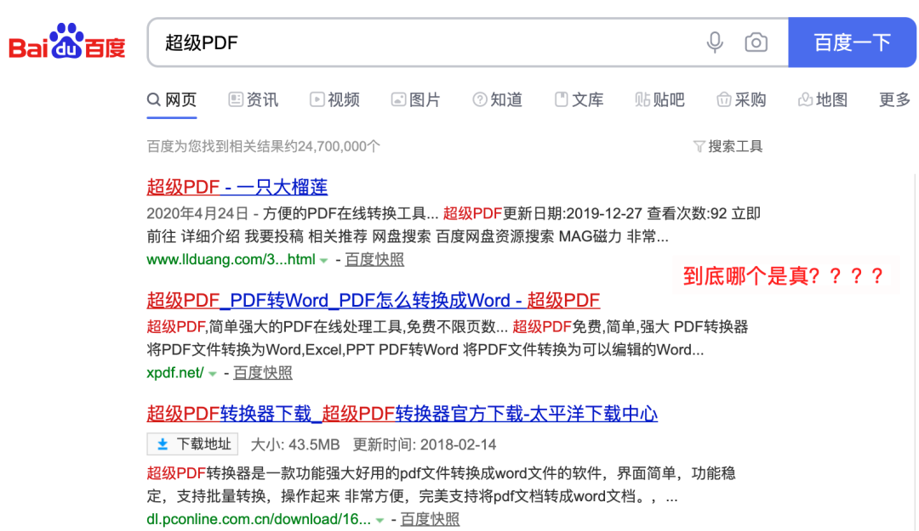919x531 pixels.
Task: Open 百度快照 for xpdf.net result
Action: point(263,373)
